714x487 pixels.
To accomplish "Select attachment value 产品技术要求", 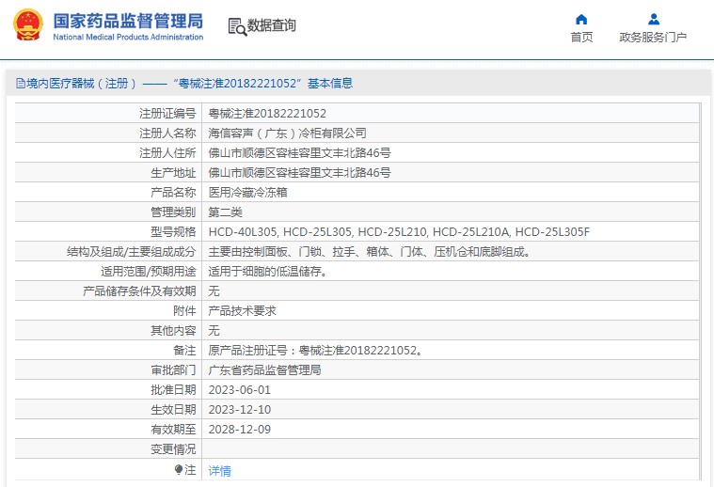I will [243, 311].
